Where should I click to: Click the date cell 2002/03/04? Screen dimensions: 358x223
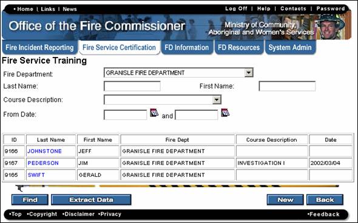[331, 163]
